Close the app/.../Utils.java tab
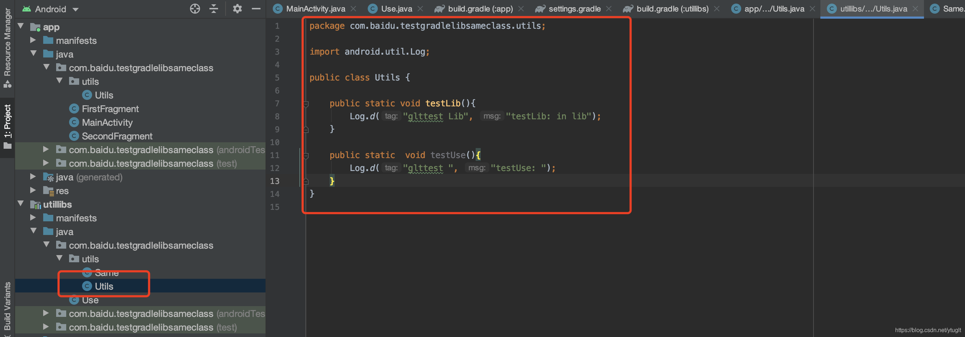This screenshot has height=337, width=965. tap(812, 9)
